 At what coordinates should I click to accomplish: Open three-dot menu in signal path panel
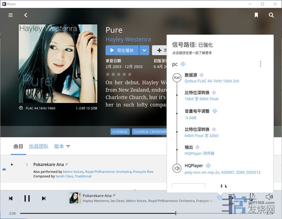[x=260, y=64]
